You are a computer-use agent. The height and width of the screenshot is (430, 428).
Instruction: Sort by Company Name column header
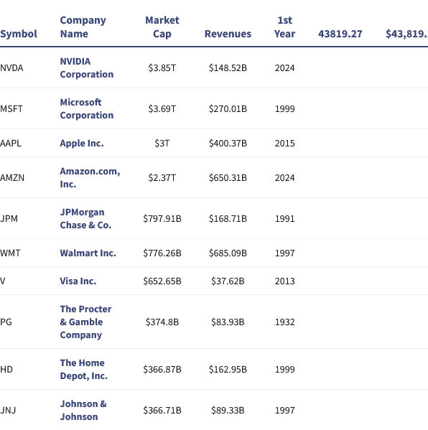coord(83,27)
